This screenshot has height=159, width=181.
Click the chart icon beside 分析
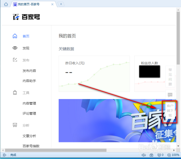[x=15, y=125]
